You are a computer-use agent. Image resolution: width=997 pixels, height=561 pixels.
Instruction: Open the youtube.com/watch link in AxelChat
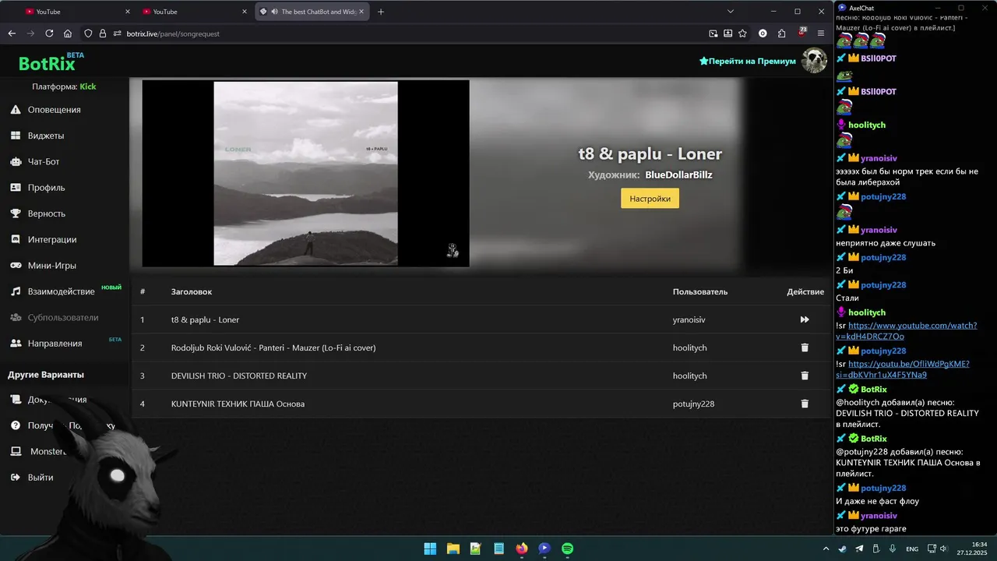pos(907,330)
